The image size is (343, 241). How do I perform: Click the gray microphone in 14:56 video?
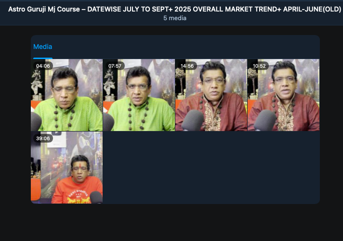coord(193,120)
